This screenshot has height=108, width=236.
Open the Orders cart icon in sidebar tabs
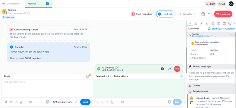point(207,23)
